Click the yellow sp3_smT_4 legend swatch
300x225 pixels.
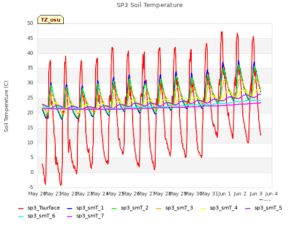[x=203, y=208]
